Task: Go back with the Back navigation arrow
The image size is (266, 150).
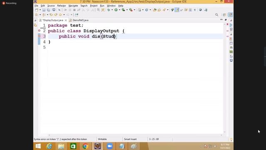Action: (x=60, y=15)
